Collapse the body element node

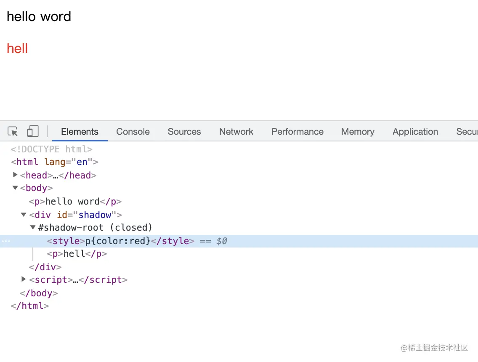tap(15, 188)
